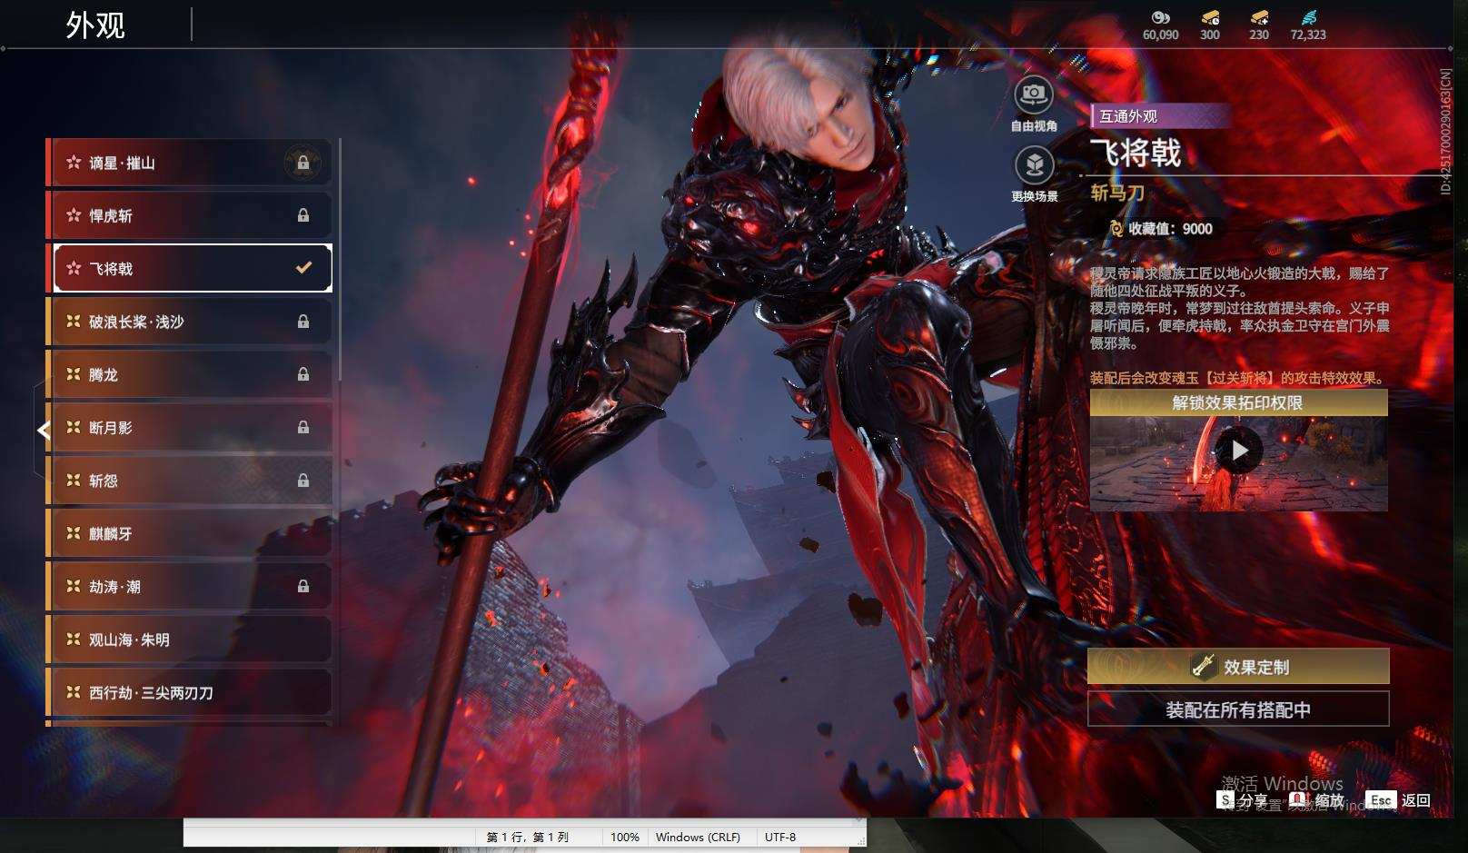
Task: Click the lock icon on 斩怨
Action: pyautogui.click(x=303, y=481)
